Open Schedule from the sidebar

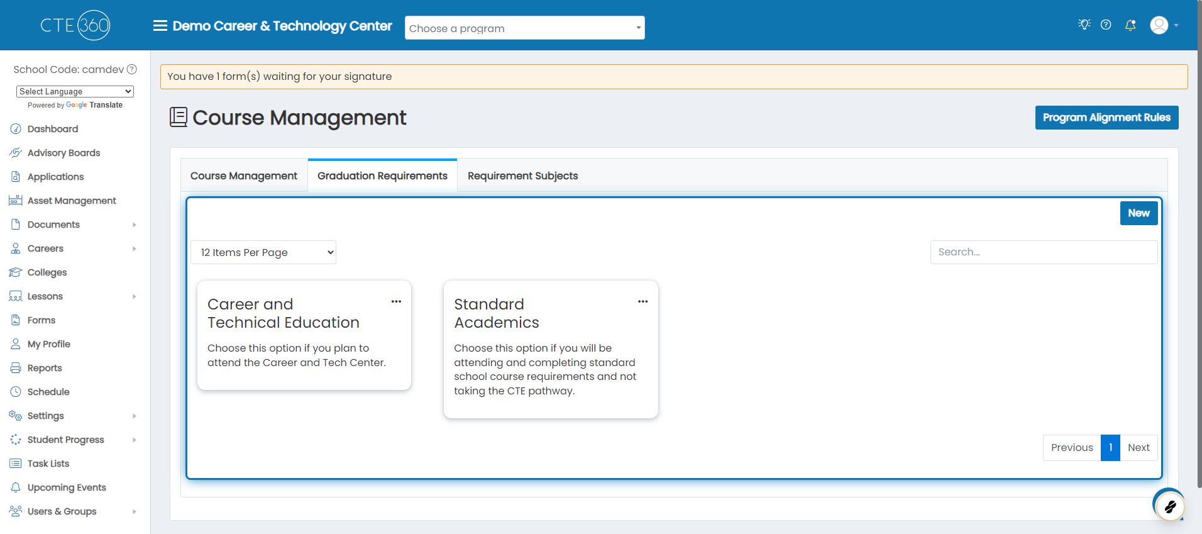click(48, 392)
